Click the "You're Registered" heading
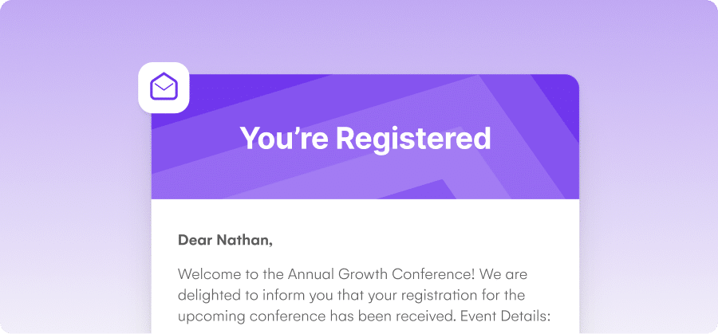 tap(365, 138)
